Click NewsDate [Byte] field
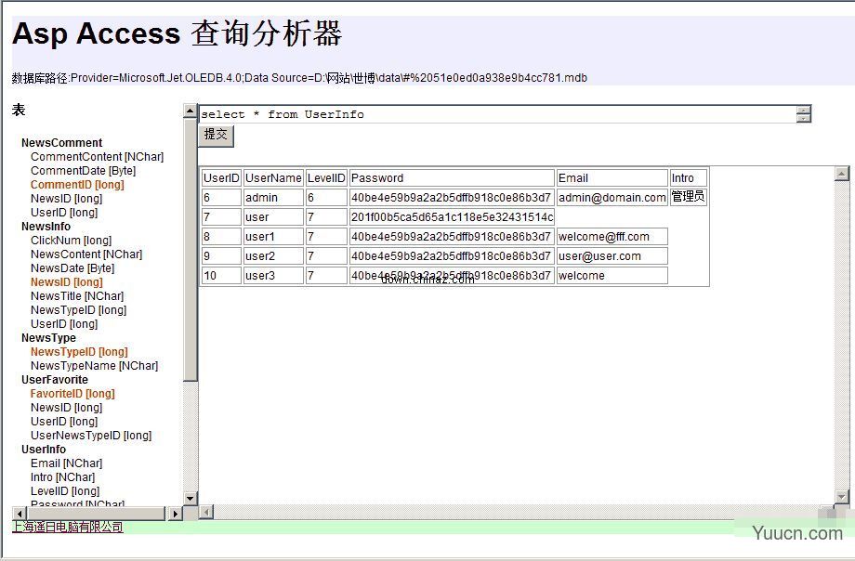The width and height of the screenshot is (855, 561). pyautogui.click(x=72, y=268)
